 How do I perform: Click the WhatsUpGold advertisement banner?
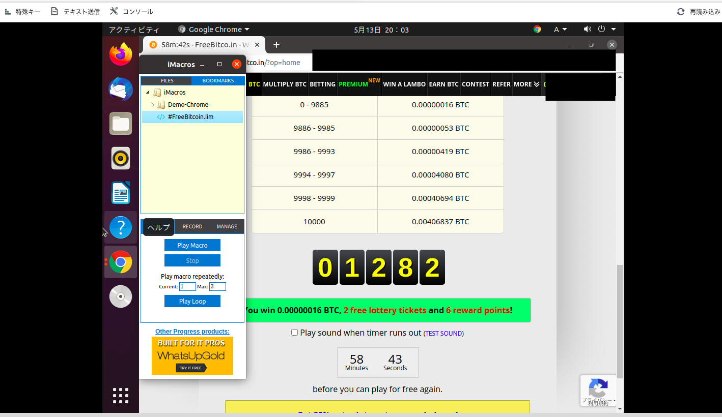tap(192, 355)
